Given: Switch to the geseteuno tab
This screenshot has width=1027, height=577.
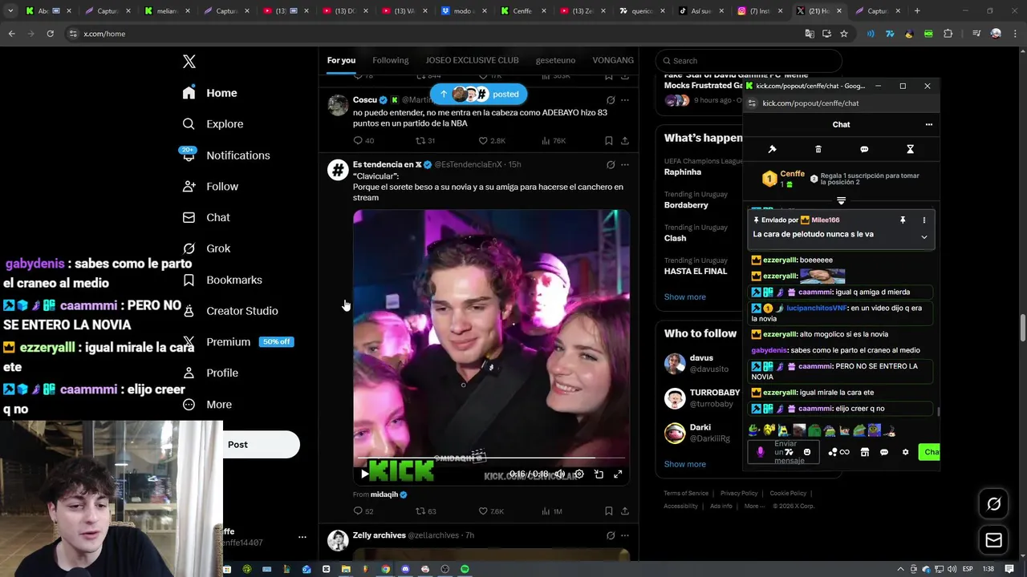Looking at the screenshot, I should coord(555,60).
